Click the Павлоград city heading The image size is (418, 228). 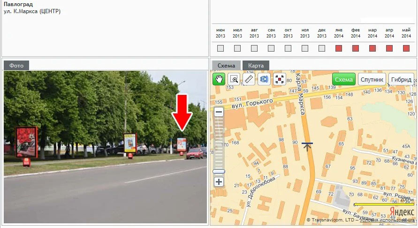pos(18,4)
